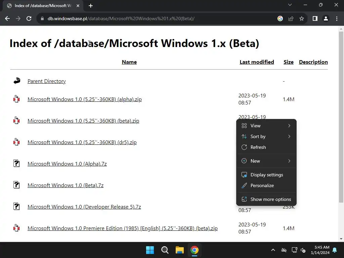
Task: Click the muted volume tray icon
Action: coord(303,250)
